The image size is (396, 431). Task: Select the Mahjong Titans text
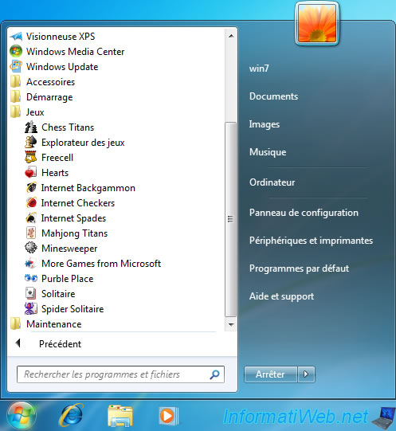74,233
